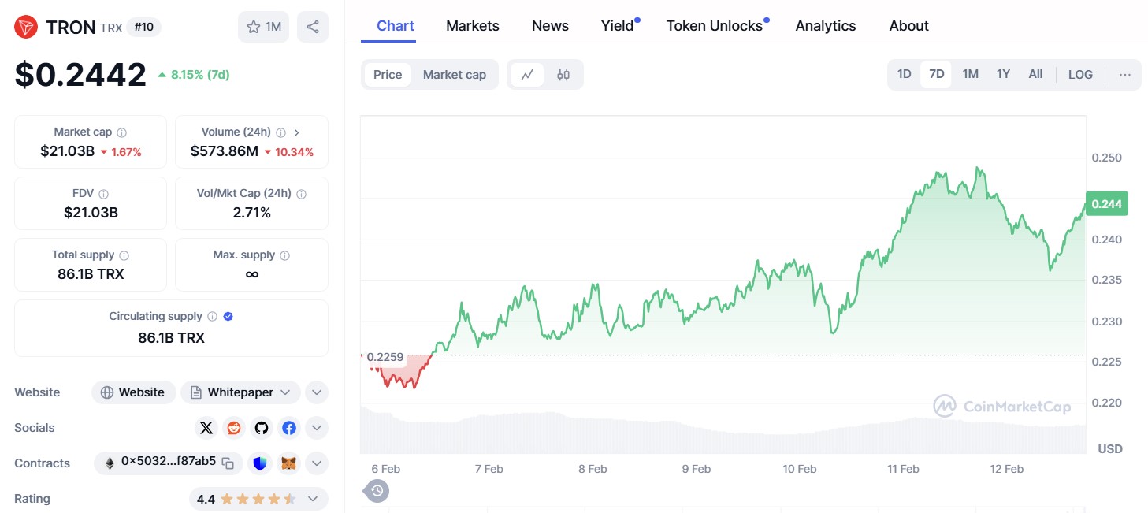Add TRON to watchlist via star icon

[253, 27]
